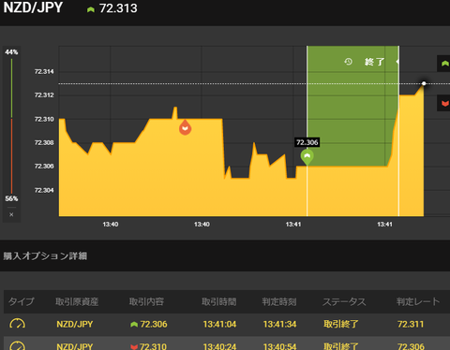
Task: Click the ステータス column header
Action: tap(344, 301)
